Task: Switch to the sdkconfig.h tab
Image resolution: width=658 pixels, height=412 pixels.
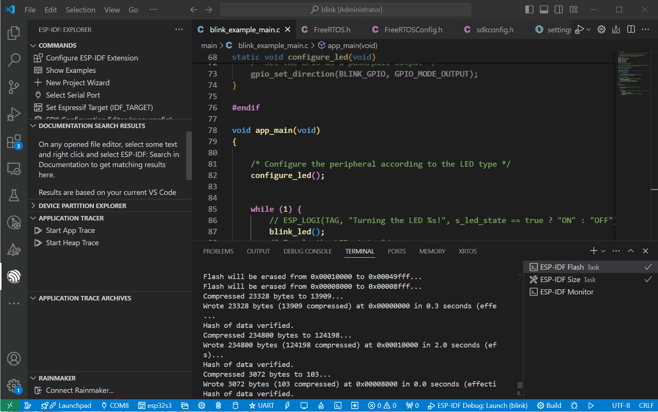Action: 493,30
